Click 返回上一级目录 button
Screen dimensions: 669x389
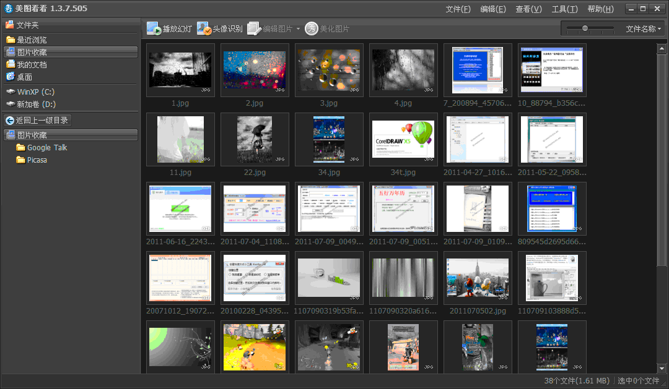click(x=37, y=121)
